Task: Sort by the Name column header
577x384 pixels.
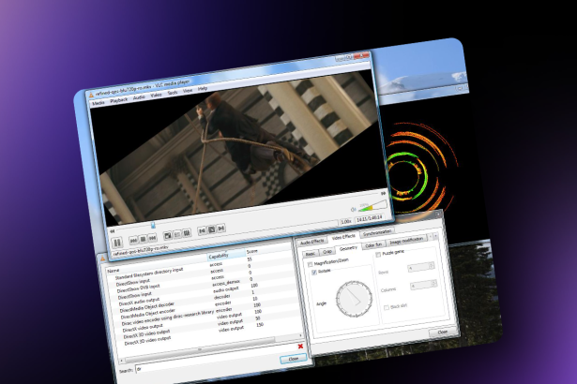Action: (157, 265)
